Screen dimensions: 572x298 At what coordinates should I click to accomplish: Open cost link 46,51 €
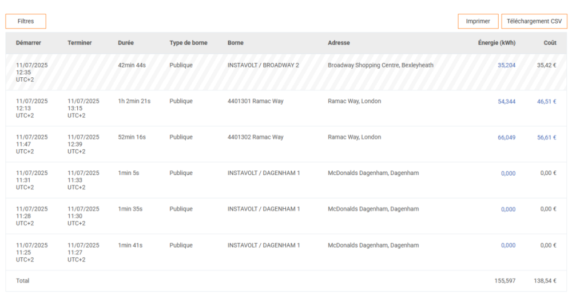click(546, 101)
